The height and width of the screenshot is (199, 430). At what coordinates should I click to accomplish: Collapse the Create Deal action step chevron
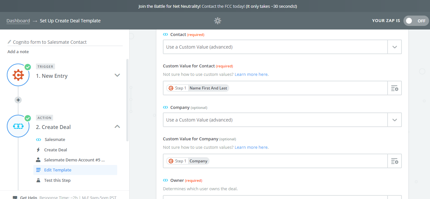pos(117,126)
